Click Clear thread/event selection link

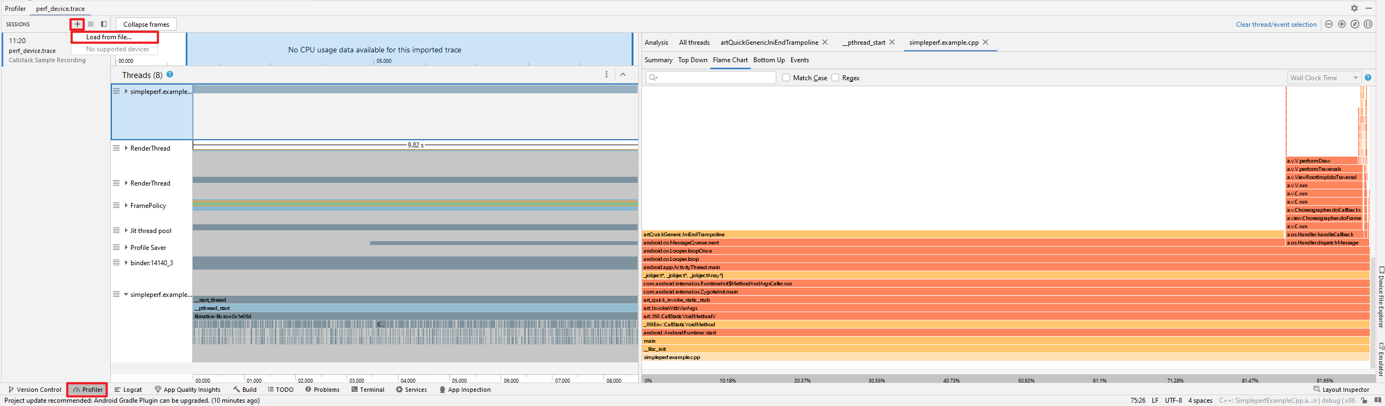click(1276, 25)
